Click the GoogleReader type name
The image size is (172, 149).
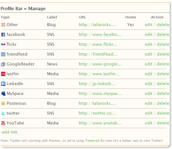[21, 64]
